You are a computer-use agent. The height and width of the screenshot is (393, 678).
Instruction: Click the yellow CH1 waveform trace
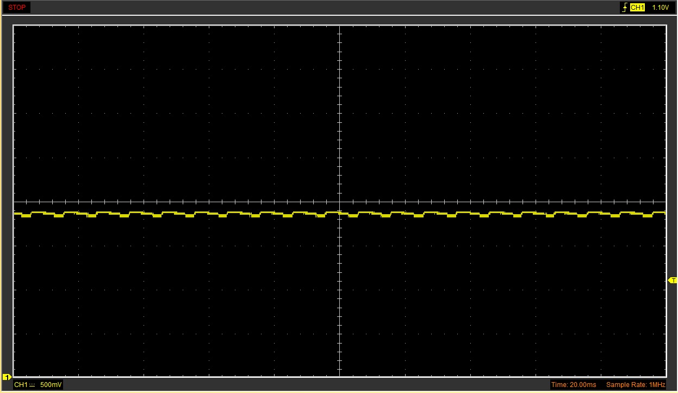coord(339,214)
